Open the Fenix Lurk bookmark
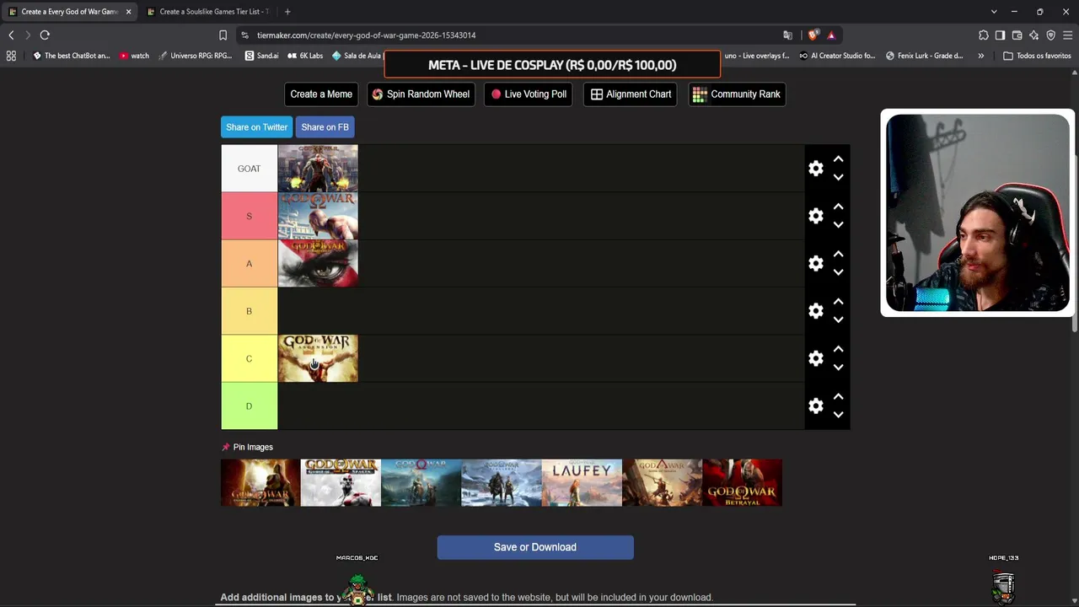This screenshot has height=607, width=1079. tap(924, 56)
